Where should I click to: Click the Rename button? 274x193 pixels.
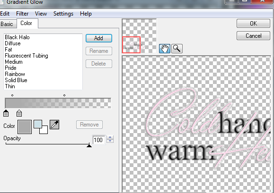tap(99, 51)
